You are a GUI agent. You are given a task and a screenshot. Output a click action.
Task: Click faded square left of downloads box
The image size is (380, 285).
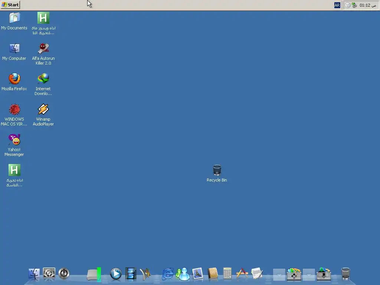tap(309, 275)
